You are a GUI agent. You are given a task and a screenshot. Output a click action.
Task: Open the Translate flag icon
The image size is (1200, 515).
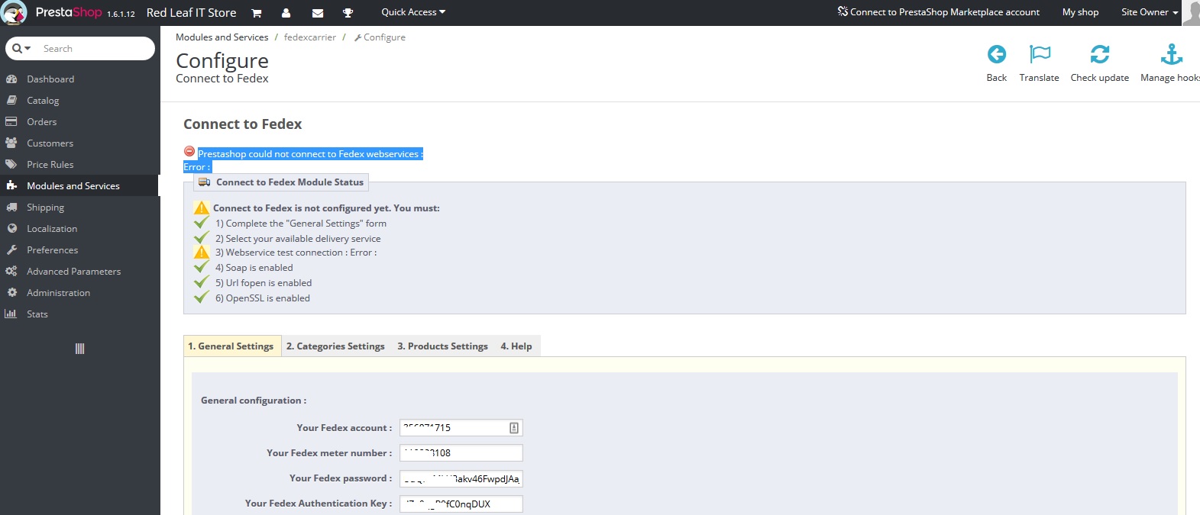(1040, 54)
